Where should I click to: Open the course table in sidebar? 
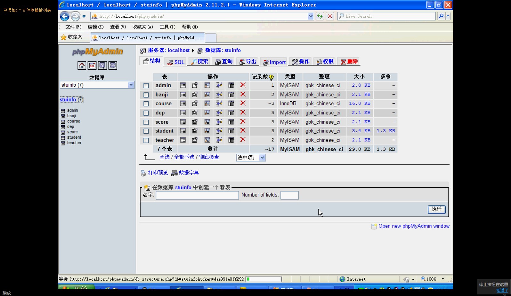74,121
